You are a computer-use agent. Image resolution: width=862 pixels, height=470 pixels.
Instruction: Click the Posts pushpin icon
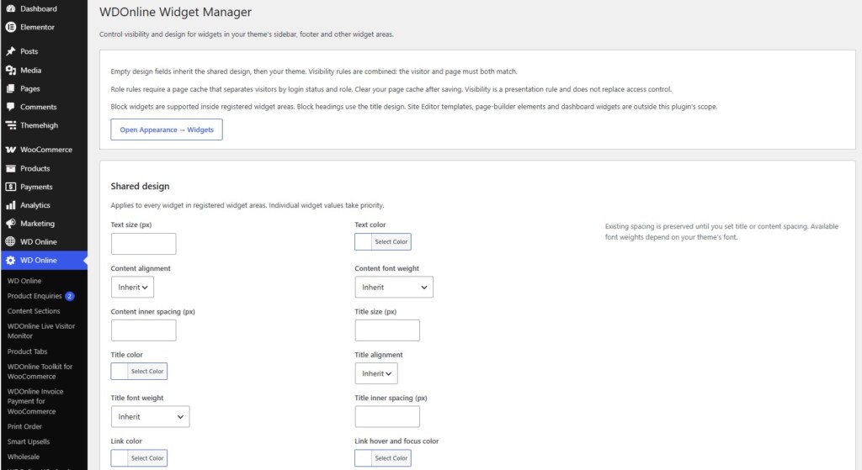click(x=10, y=51)
